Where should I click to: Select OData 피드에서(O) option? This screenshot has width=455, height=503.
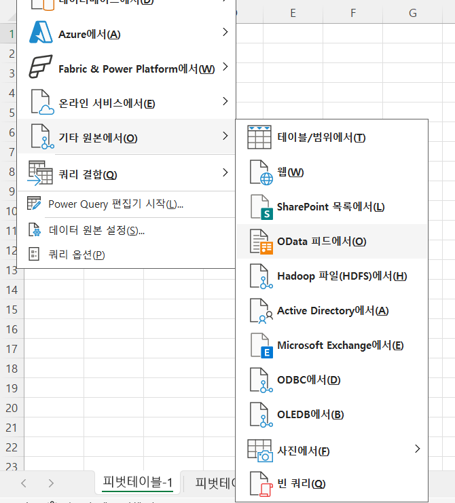[332, 242]
